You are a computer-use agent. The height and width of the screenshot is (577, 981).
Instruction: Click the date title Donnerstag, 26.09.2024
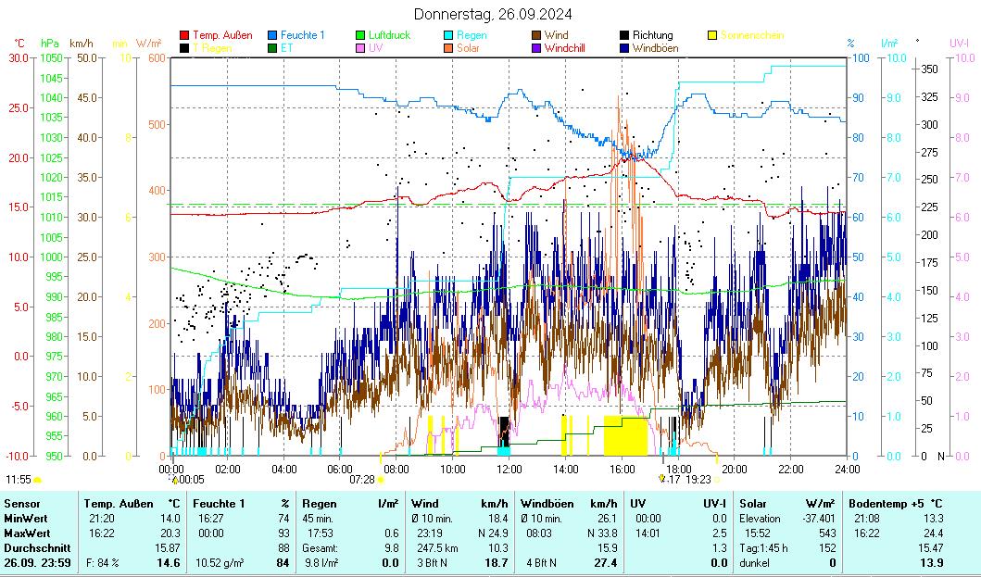coord(492,14)
